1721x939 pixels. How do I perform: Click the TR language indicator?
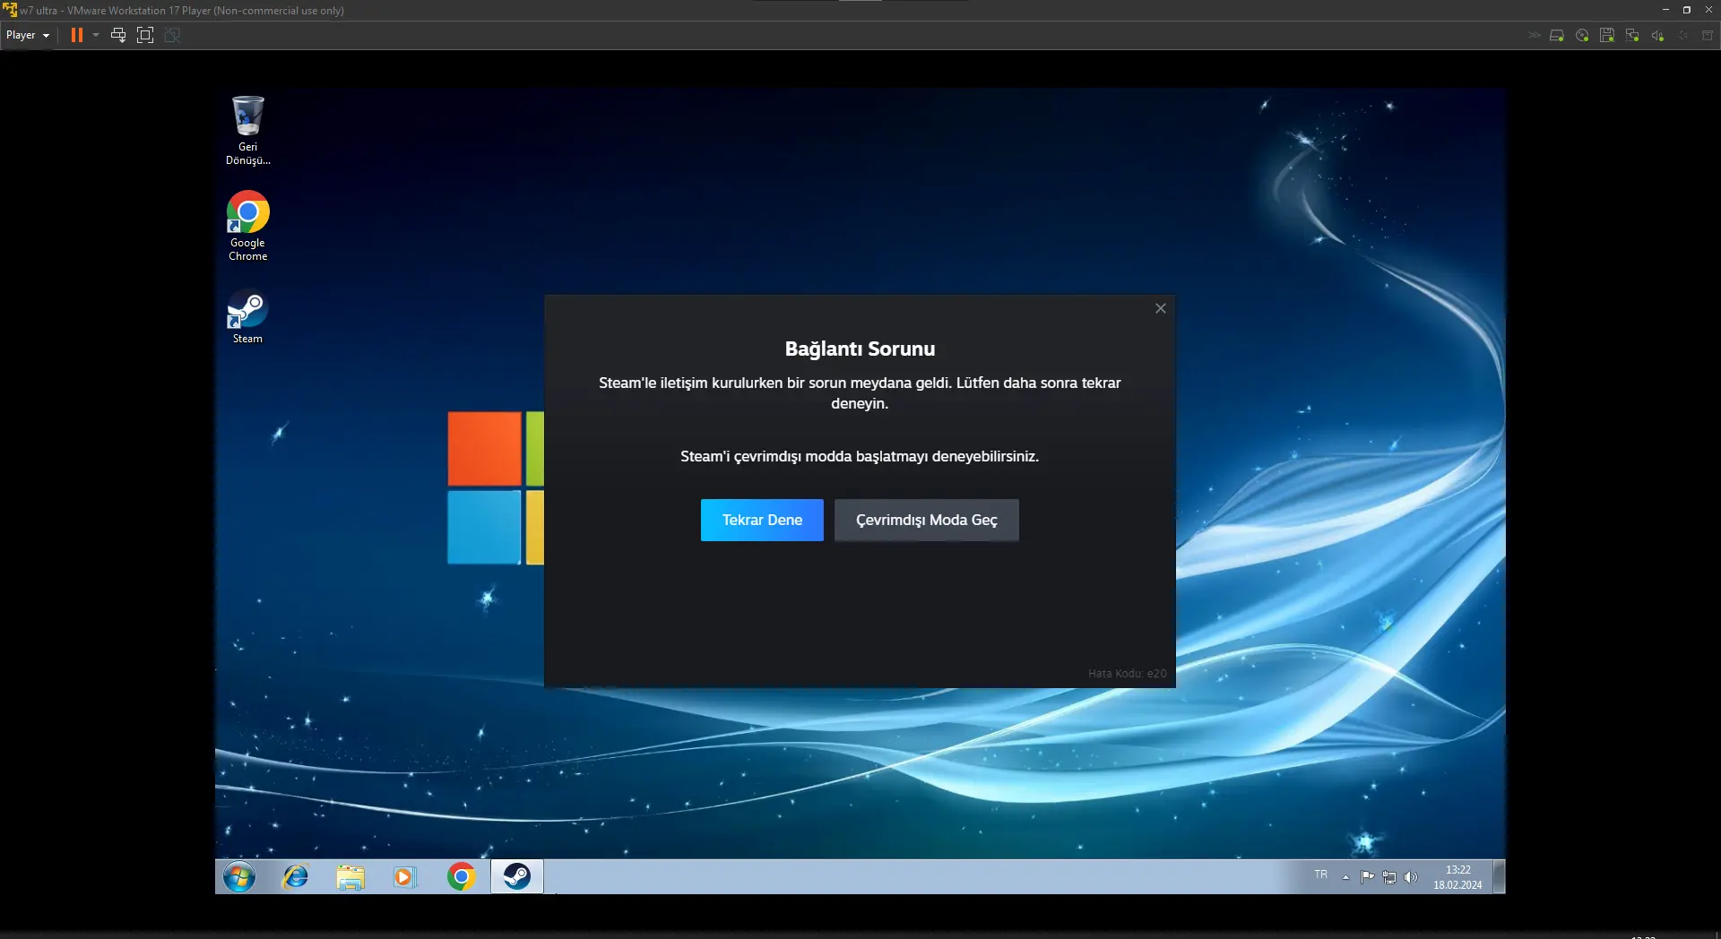pos(1320,874)
